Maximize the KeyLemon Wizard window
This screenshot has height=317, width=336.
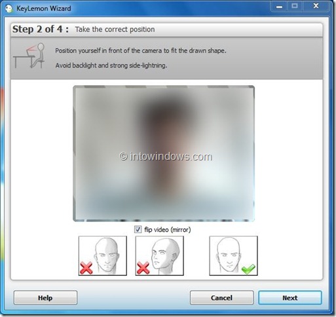click(295, 7)
